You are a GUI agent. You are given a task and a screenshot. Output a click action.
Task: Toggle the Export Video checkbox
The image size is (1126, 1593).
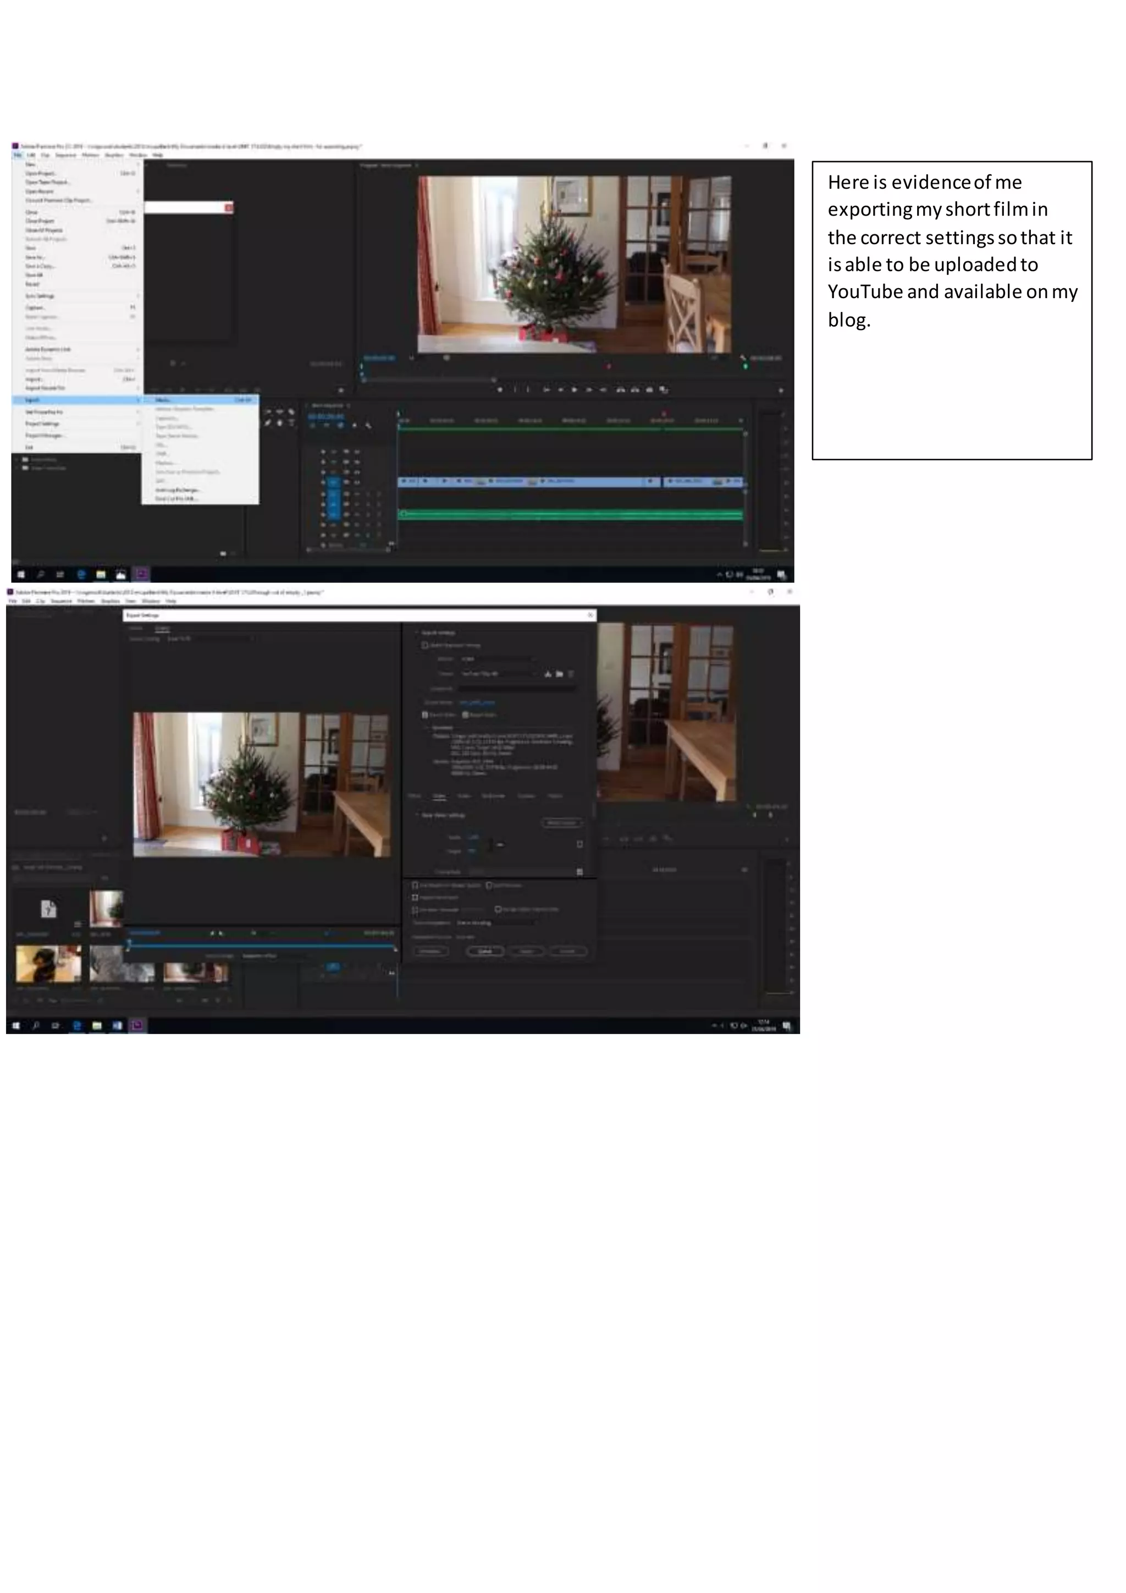pyautogui.click(x=425, y=715)
